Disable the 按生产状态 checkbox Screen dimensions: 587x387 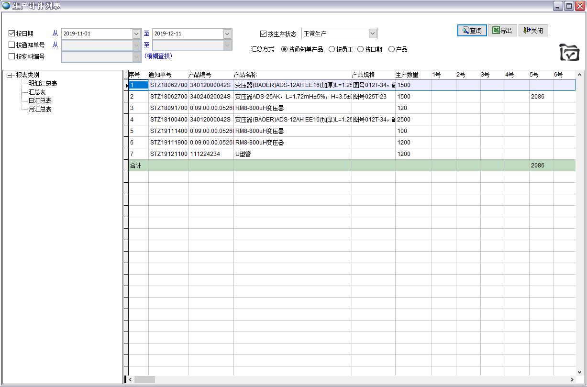[263, 33]
